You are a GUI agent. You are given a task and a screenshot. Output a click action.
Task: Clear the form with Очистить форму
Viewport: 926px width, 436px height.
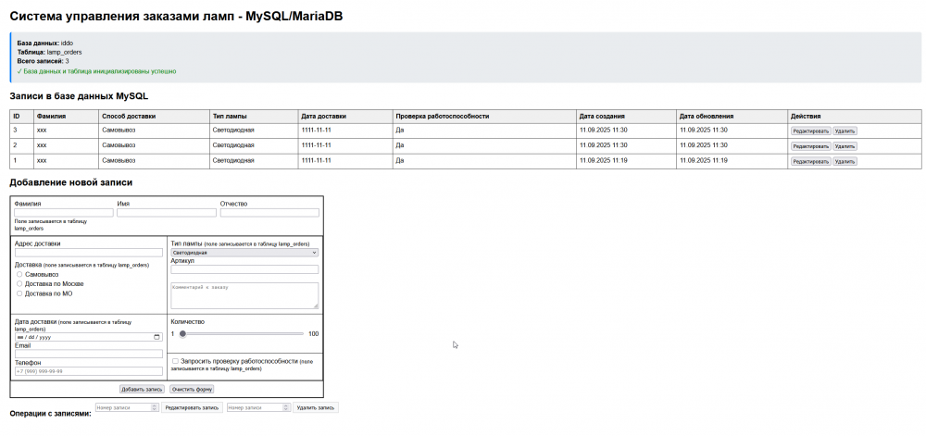coord(192,390)
